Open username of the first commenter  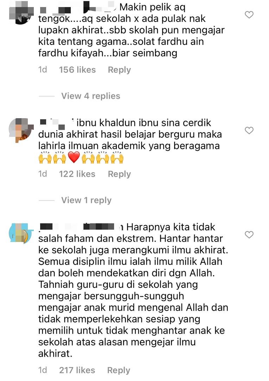coord(77,8)
